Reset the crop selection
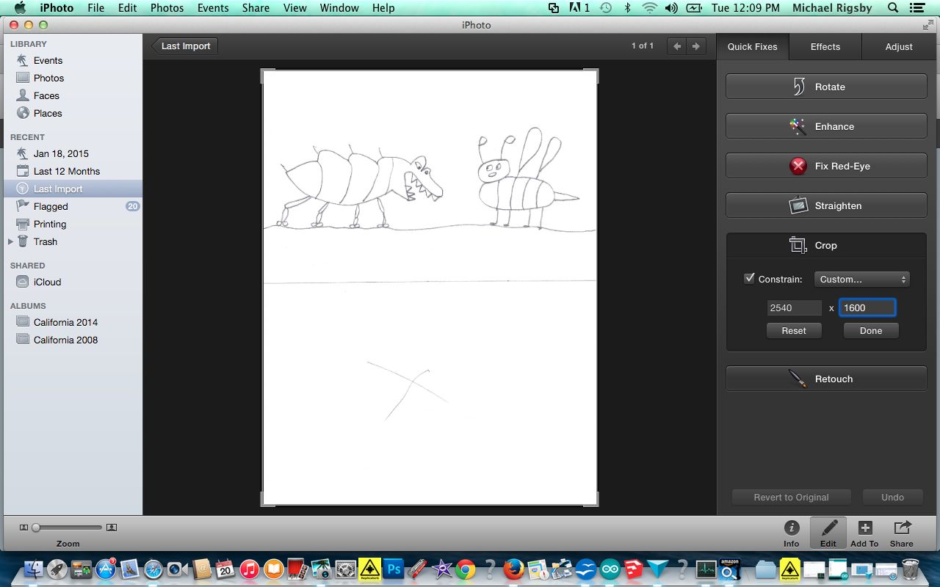Viewport: 940px width, 587px height. (794, 330)
